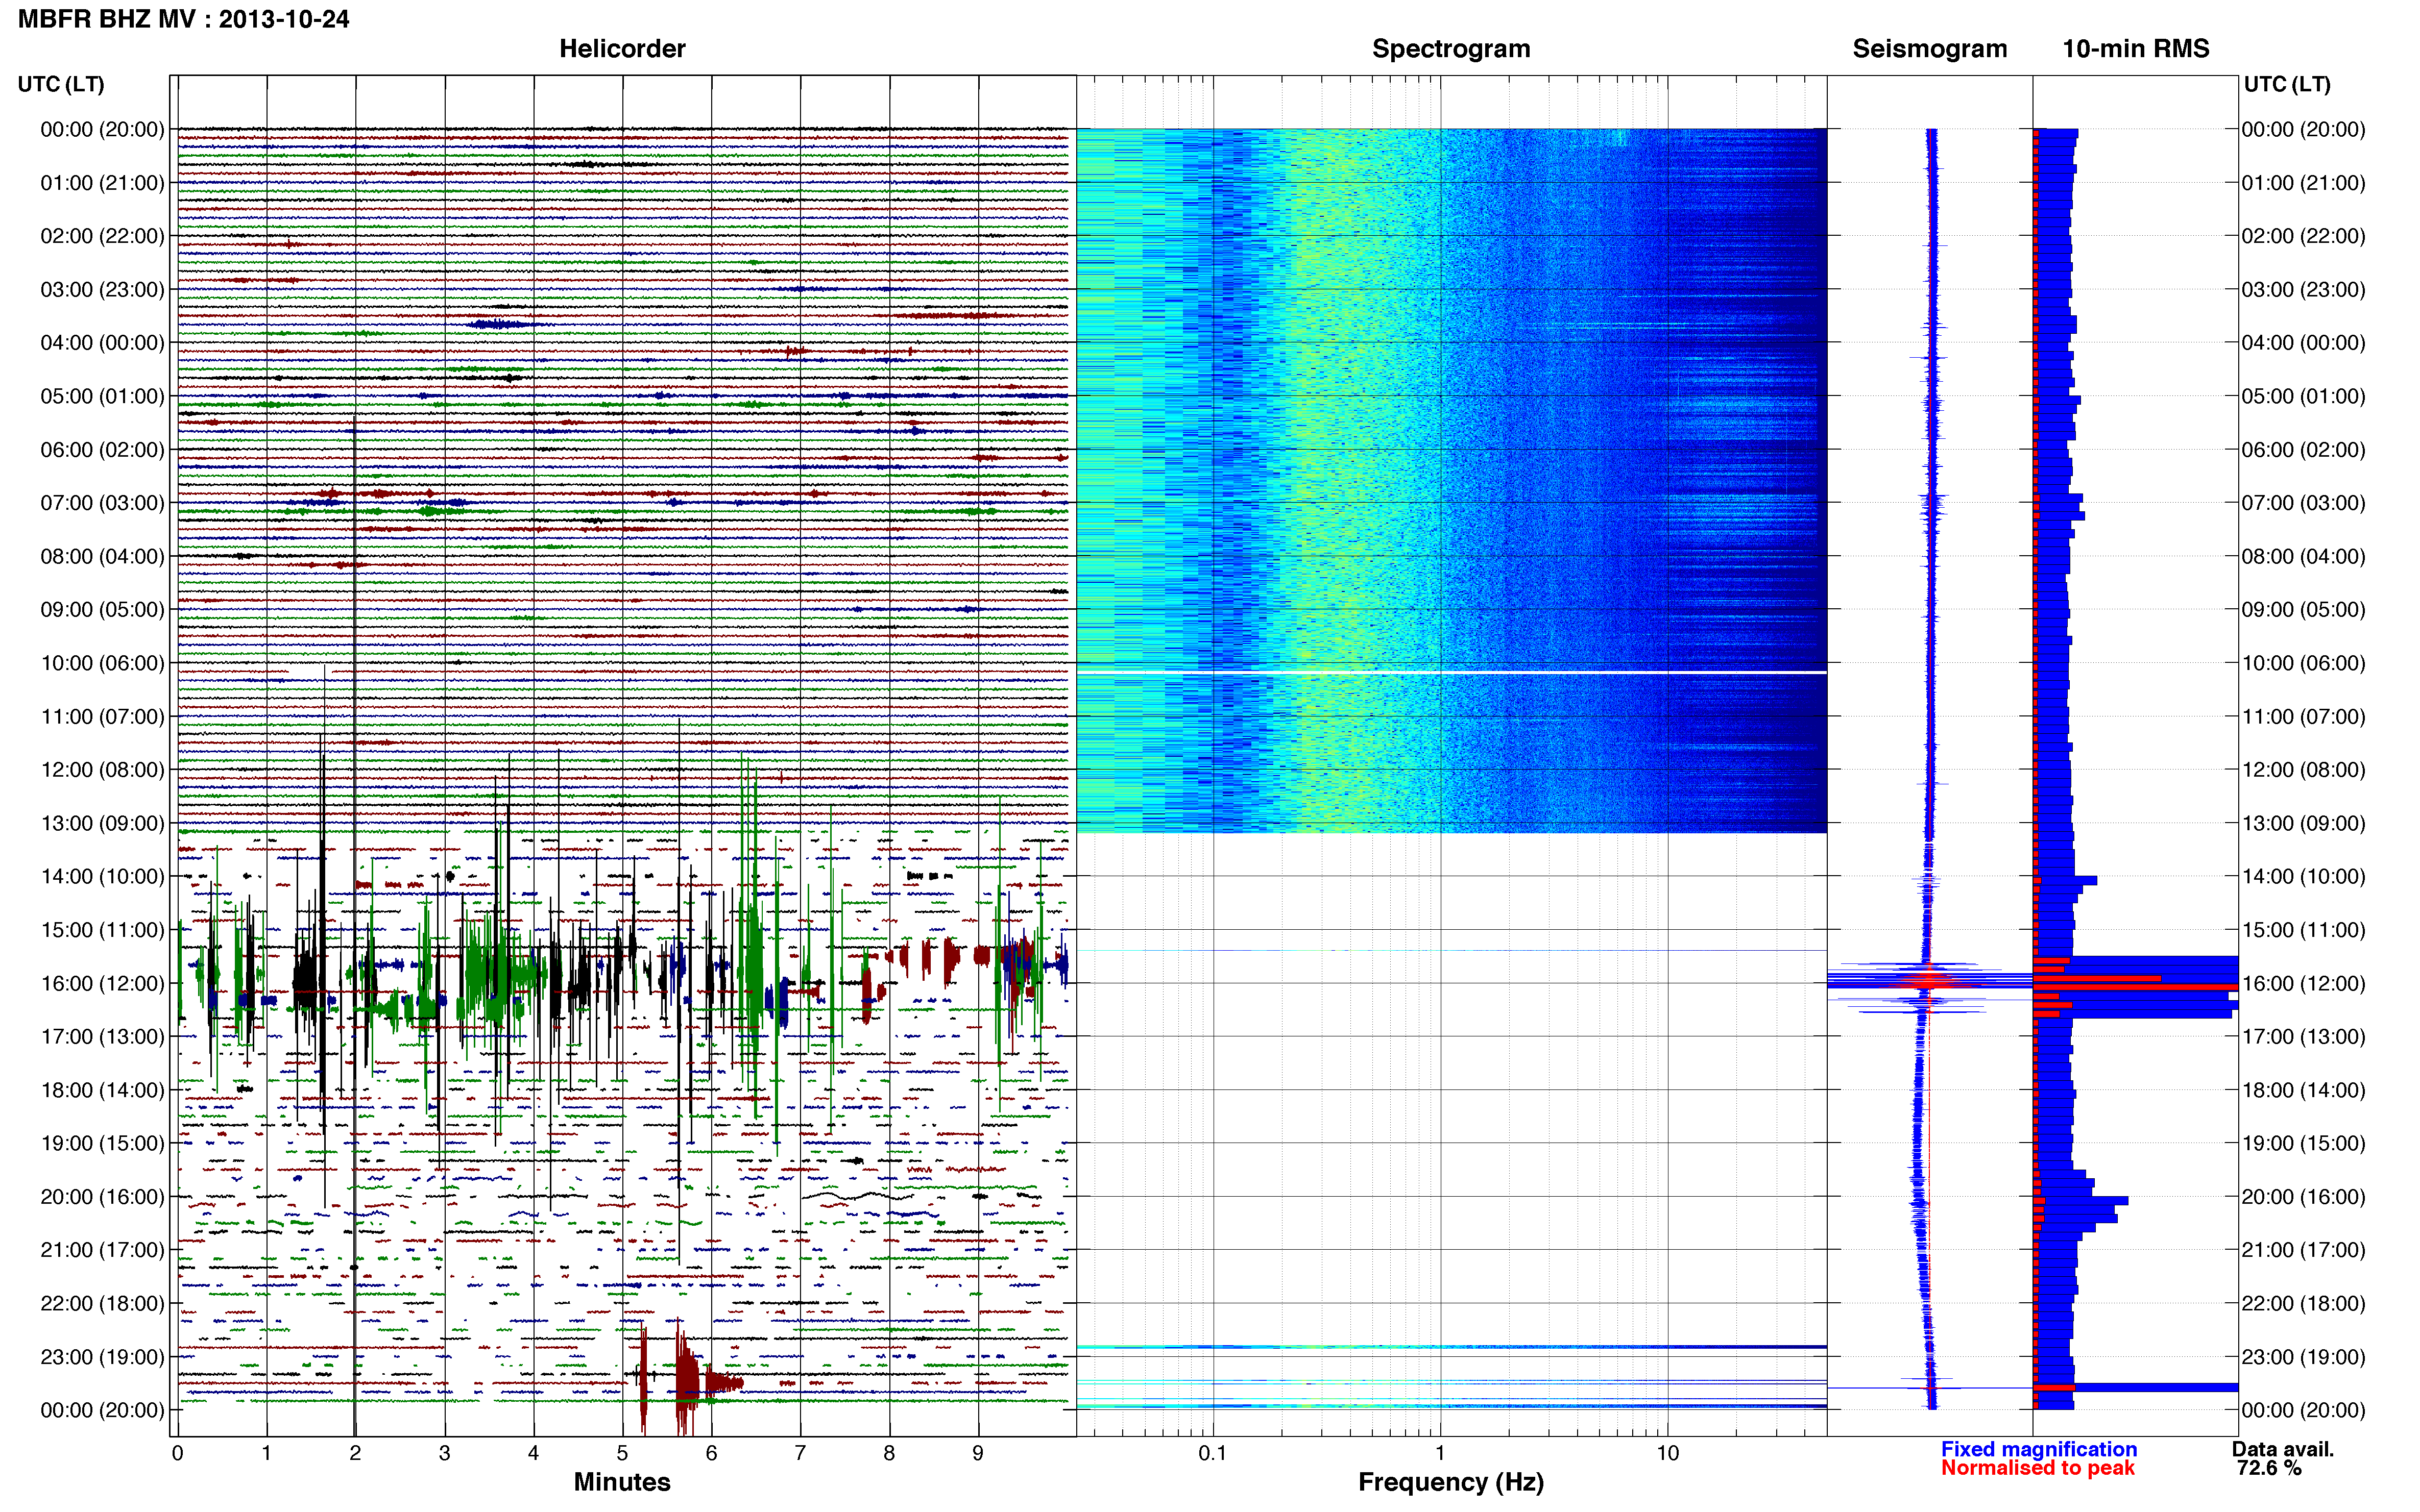Click right time label '06:00 (02:00)'
The image size is (2420, 1512).
point(2304,449)
